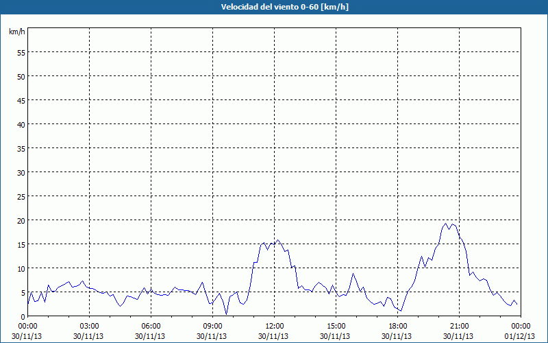The width and height of the screenshot is (548, 343).
Task: Click the 03:00 time label
Action: 89,327
